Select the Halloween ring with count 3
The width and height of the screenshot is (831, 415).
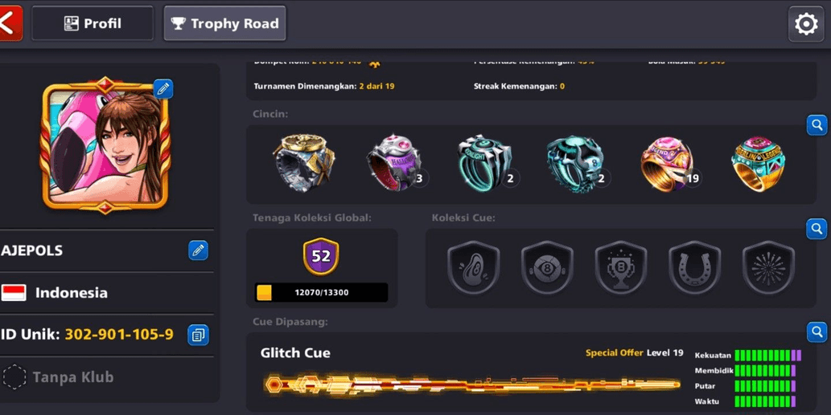(x=395, y=162)
